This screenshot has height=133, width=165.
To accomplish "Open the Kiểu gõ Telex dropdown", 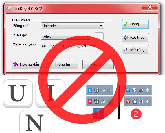I will [x=65, y=36].
